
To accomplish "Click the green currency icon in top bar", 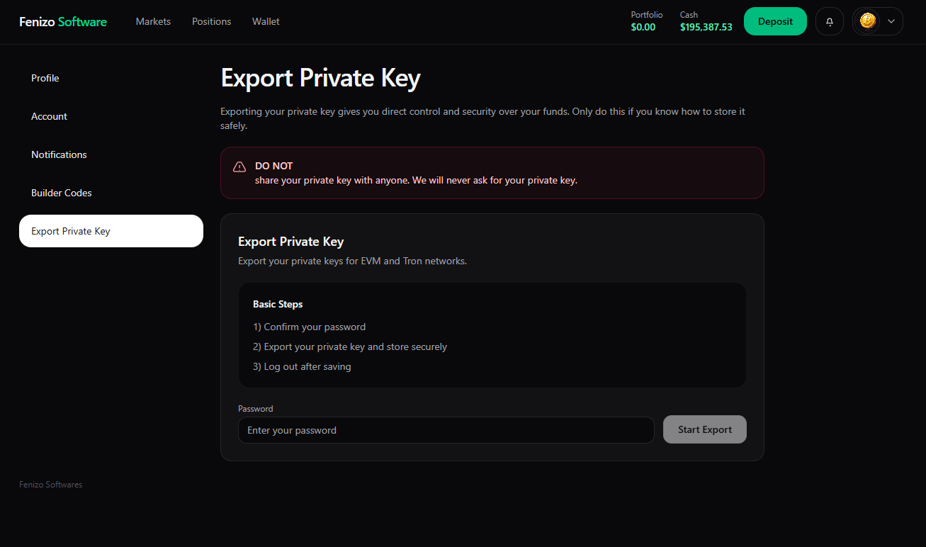I will [866, 21].
